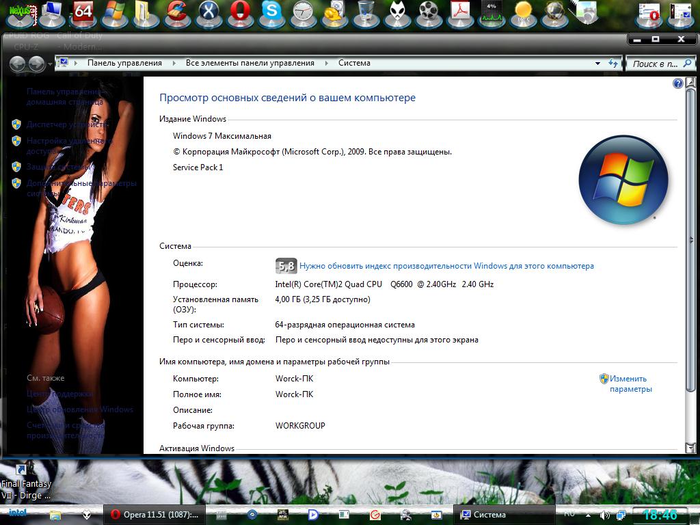Switch to Система taskbar button

pyautogui.click(x=504, y=515)
